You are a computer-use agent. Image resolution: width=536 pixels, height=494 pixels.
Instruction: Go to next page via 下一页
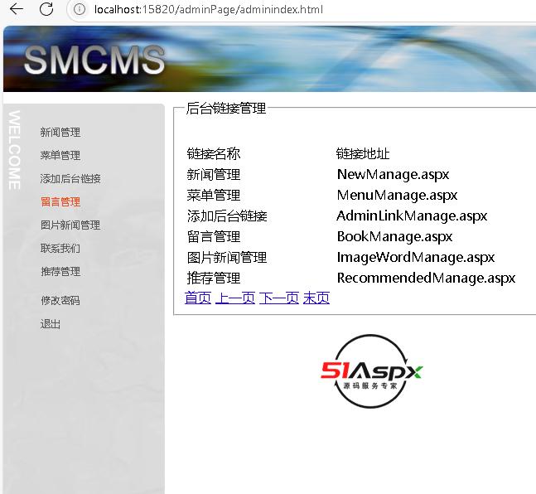point(279,298)
